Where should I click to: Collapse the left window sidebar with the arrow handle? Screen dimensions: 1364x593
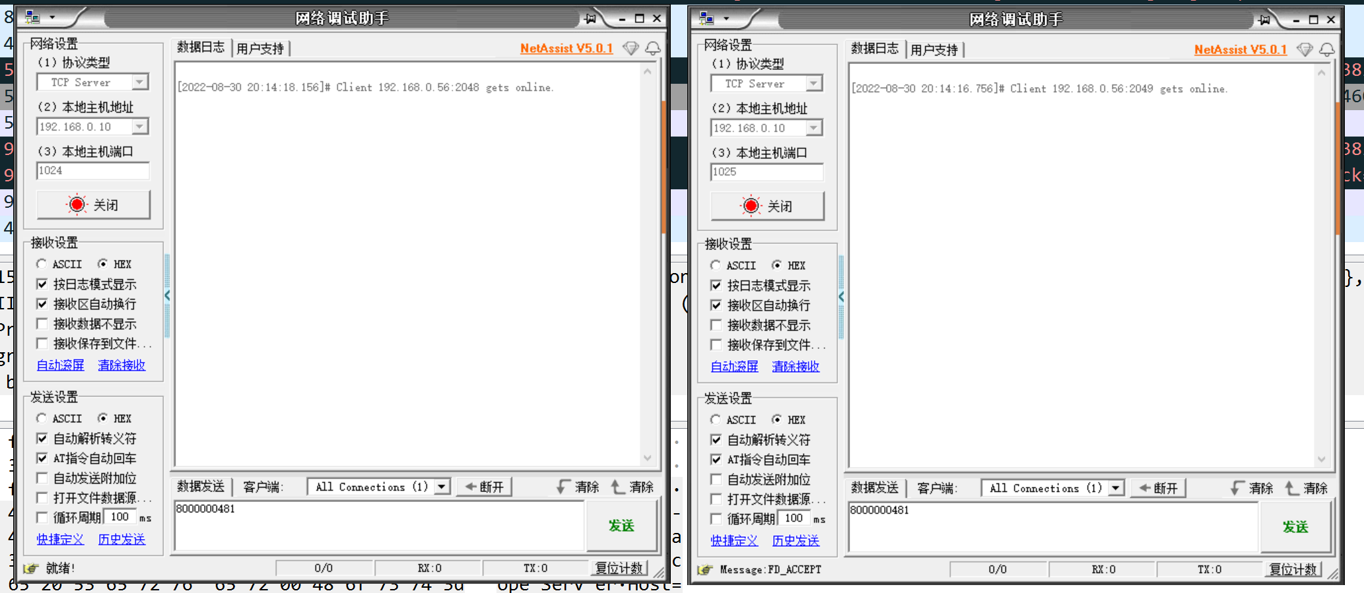167,296
